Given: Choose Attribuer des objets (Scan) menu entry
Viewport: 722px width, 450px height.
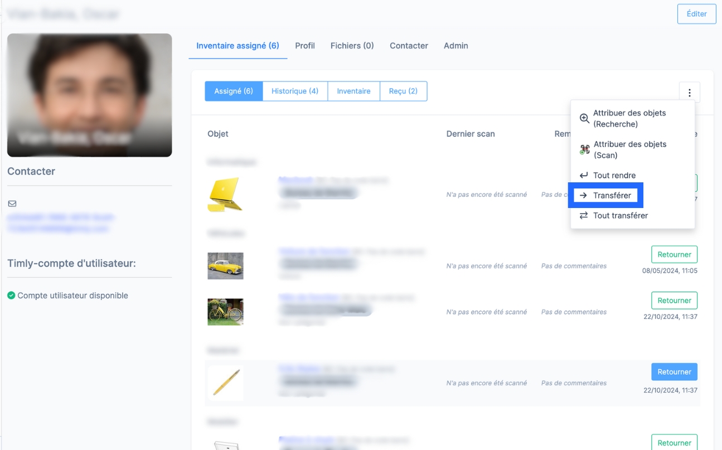Looking at the screenshot, I should coord(632,149).
